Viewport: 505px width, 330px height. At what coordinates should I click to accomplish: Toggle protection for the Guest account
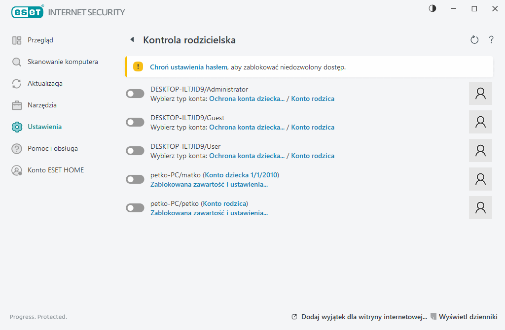point(135,122)
